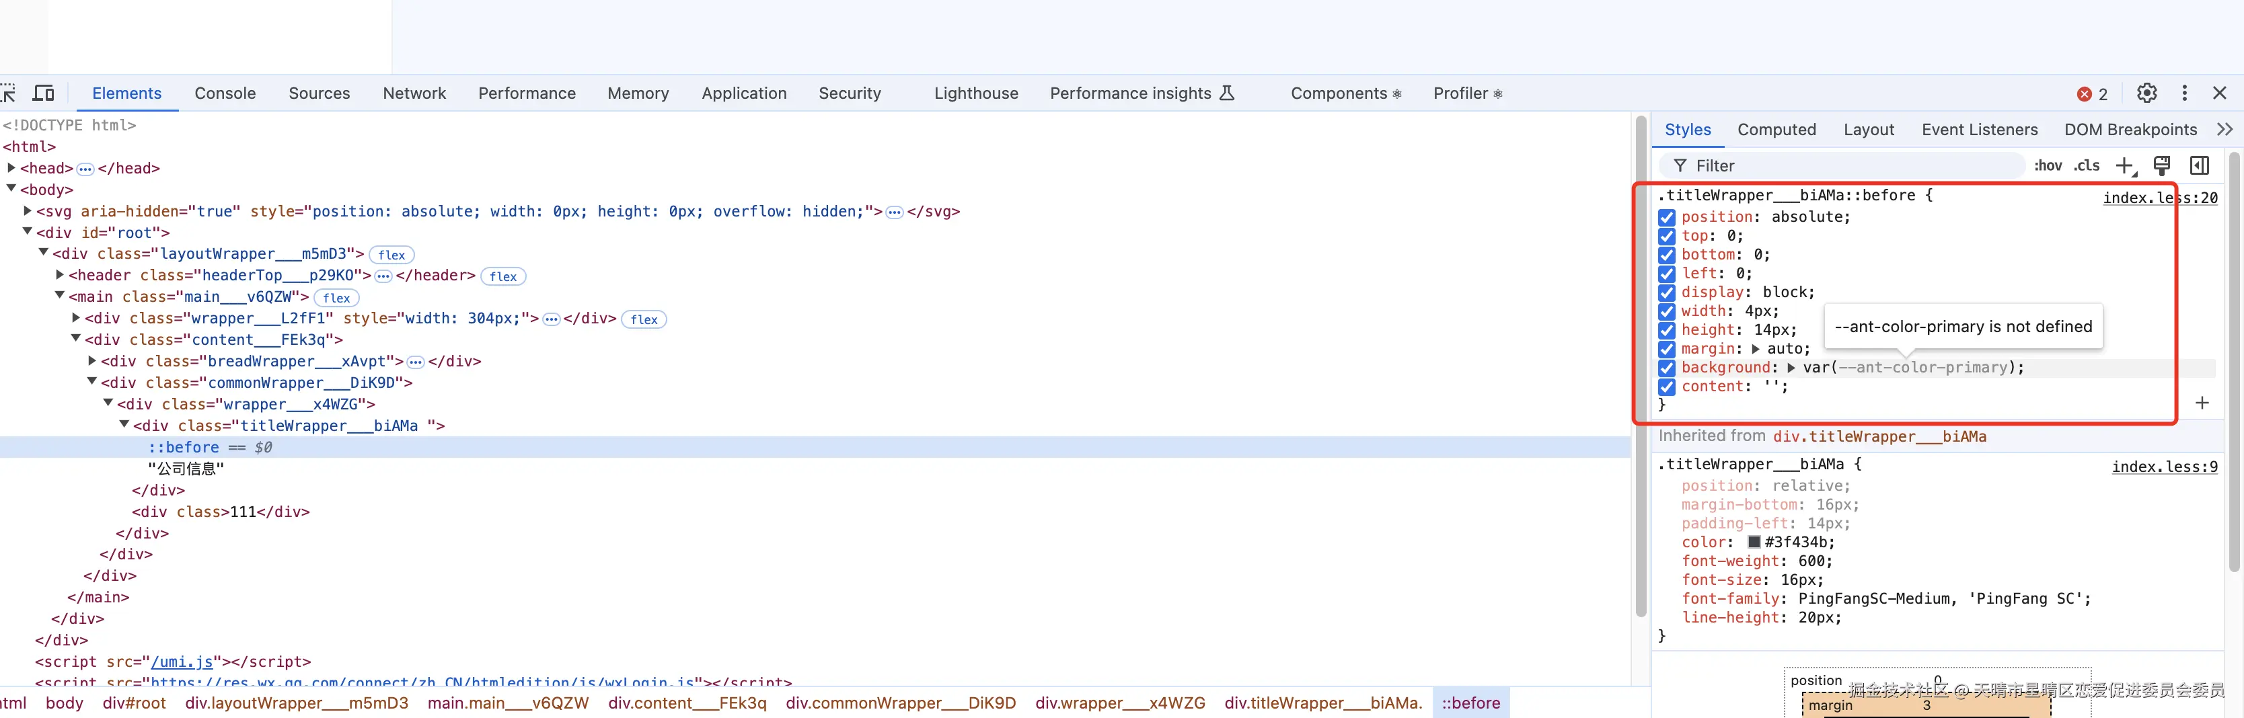The width and height of the screenshot is (2244, 718).
Task: Open the /umi.js script link
Action: [x=182, y=662]
